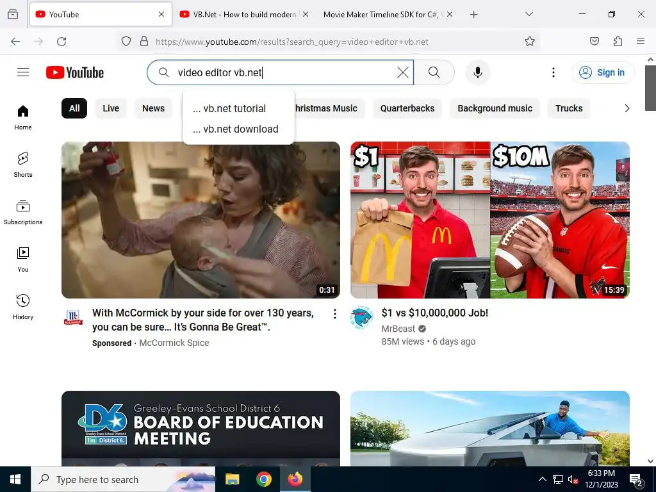Select the Trucks filter chip

(569, 108)
